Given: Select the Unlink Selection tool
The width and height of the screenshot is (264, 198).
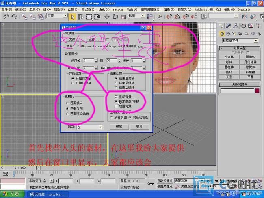Looking at the screenshot, I should 32,17.
